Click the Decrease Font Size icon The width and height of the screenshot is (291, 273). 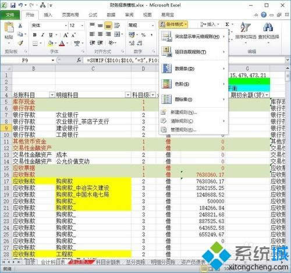point(73,35)
